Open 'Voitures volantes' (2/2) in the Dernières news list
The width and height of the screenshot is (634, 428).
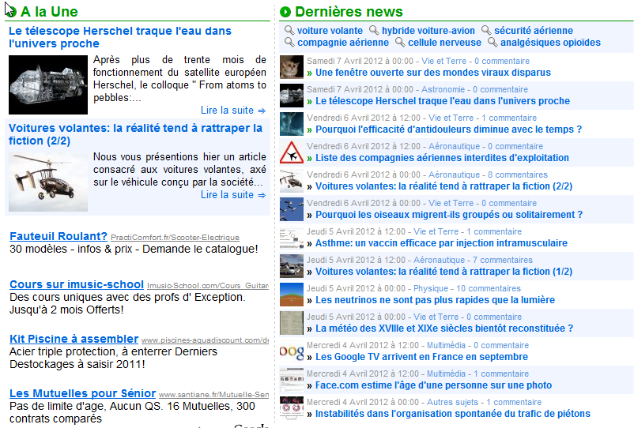click(444, 186)
